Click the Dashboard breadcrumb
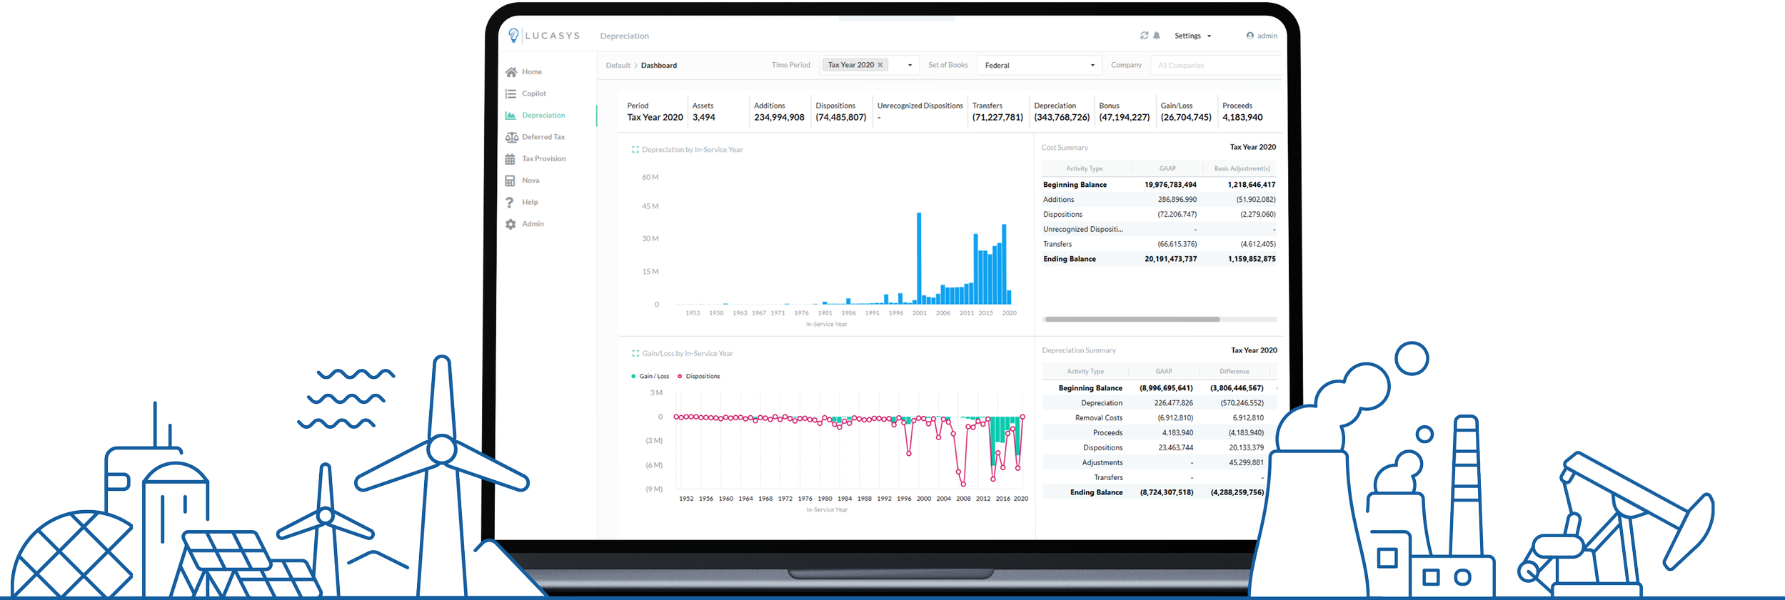This screenshot has height=600, width=1785. coord(659,66)
